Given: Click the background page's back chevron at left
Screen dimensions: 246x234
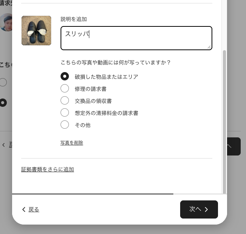Looking at the screenshot, I should point(3,145).
